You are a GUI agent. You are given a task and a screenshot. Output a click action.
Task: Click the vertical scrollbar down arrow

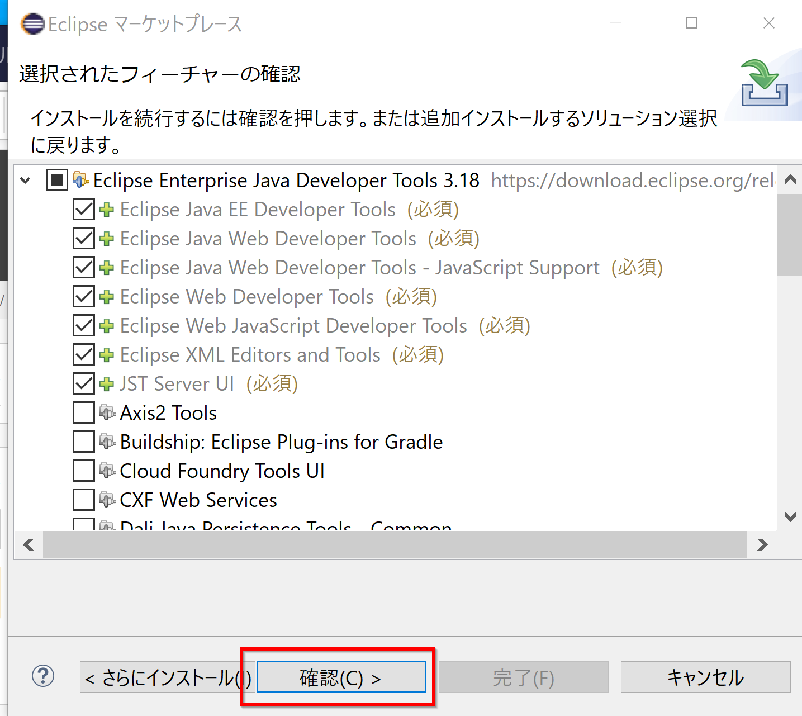tap(790, 516)
